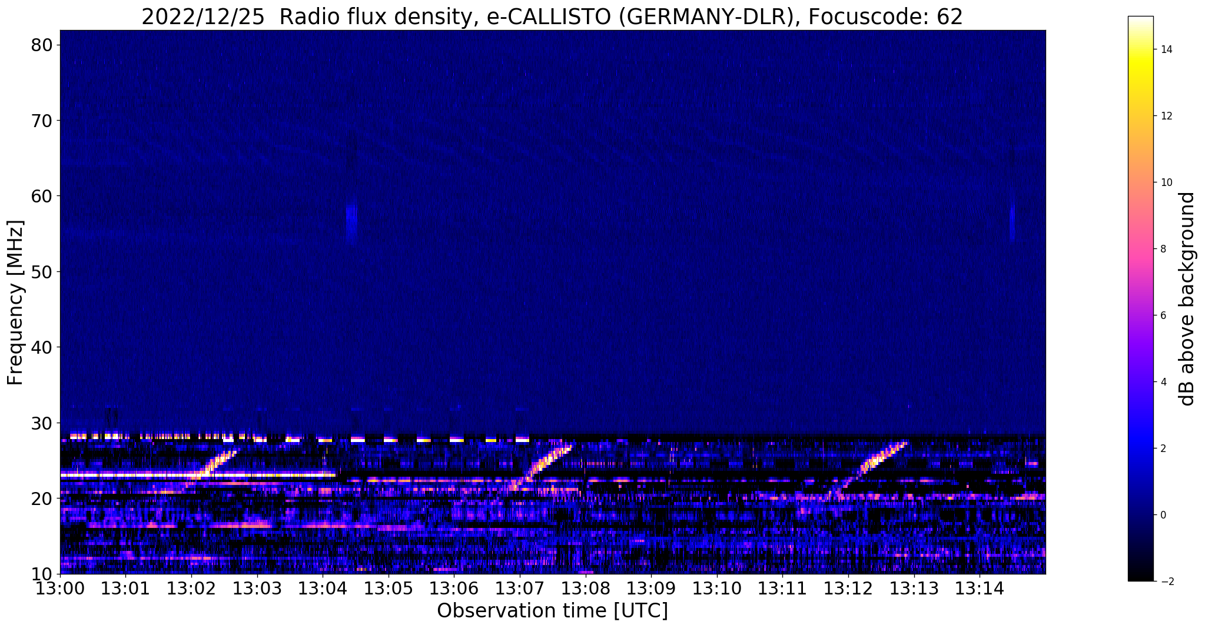Click the 60 MHz frequency tick label
This screenshot has width=1205, height=628.
[42, 196]
